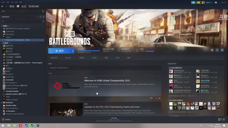Click the active Steam taskbar icon
Image resolution: width=228 pixels, height=128 pixels.
pyautogui.click(x=32, y=125)
